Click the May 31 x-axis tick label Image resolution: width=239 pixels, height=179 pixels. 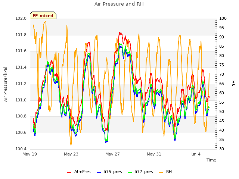tap(154, 154)
